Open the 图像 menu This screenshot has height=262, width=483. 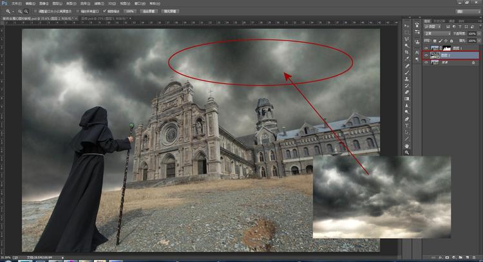tap(43, 3)
